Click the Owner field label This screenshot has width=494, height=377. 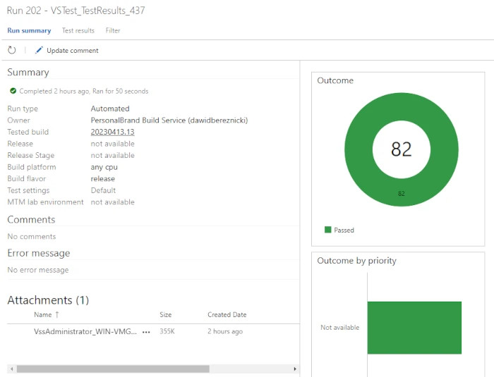18,120
